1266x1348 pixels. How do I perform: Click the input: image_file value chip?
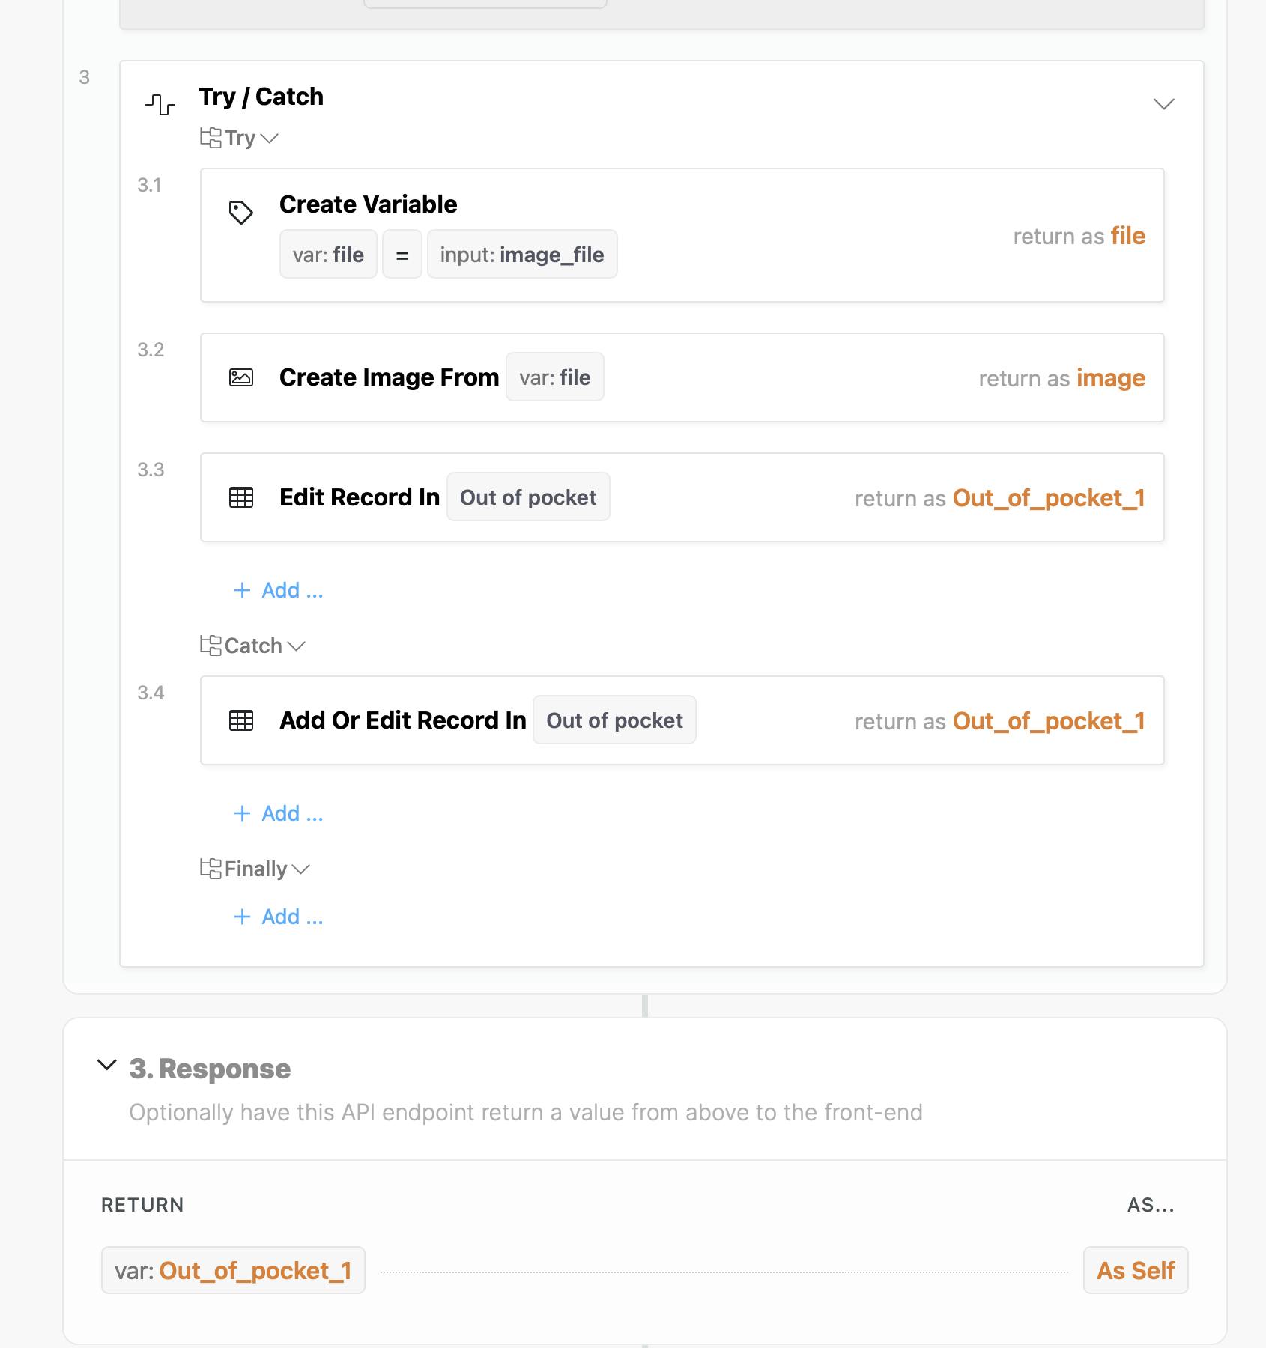pyautogui.click(x=522, y=254)
